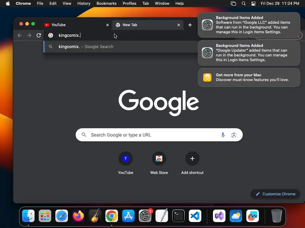The height and width of the screenshot is (228, 305).
Task: Click the date and time in menu bar
Action: 280,3
